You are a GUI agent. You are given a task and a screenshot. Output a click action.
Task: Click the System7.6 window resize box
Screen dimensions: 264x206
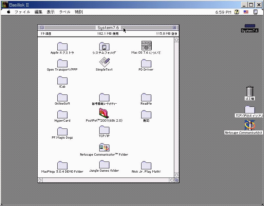click(177, 180)
